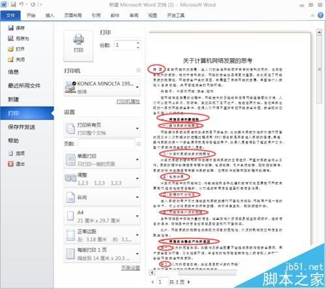Image resolution: width=326 pixels, height=289 pixels.
Task: Open the Printer Properties link
Action: [x=128, y=102]
